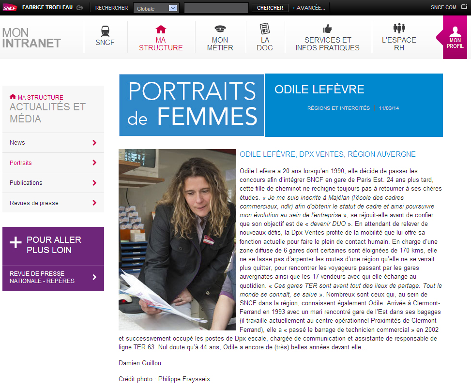Click the logout arrow next to Fabrice Trofleau
The height and width of the screenshot is (388, 471).
point(80,8)
